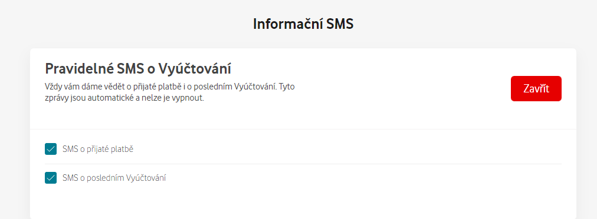The width and height of the screenshot is (597, 219).
Task: Click the sentence starting with 'Vždy vám dáme vědět'
Action: [x=159, y=87]
